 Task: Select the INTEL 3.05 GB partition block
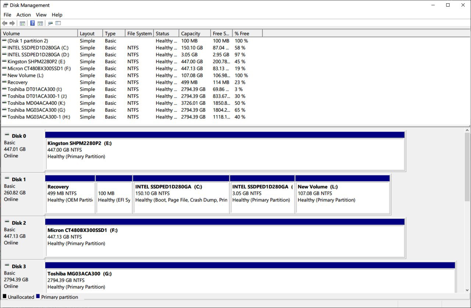point(262,194)
